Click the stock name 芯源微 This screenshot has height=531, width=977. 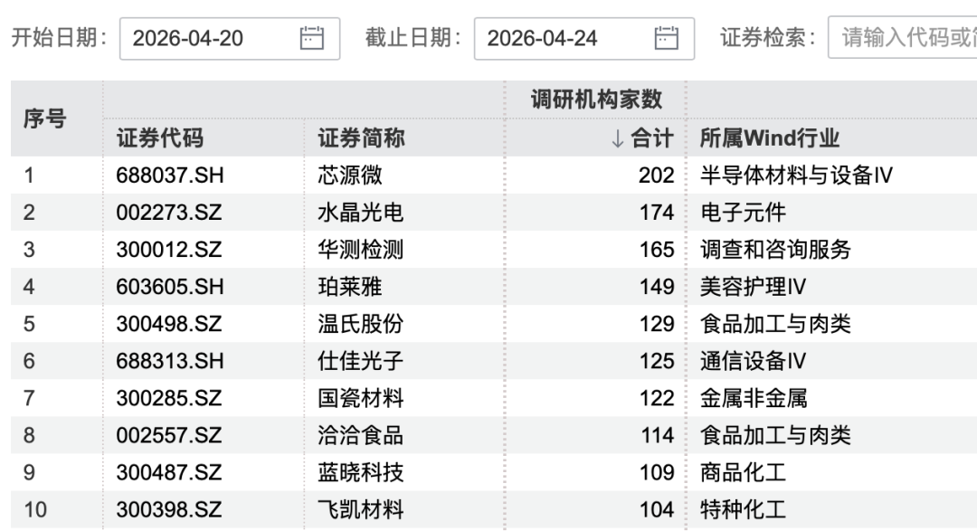350,175
